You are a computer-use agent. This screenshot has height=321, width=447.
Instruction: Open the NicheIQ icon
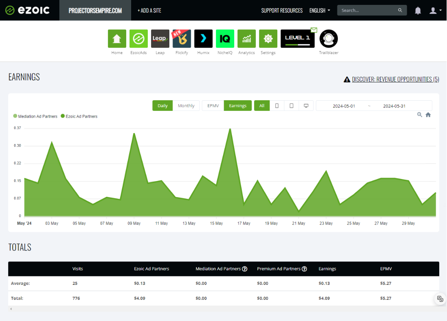[x=225, y=39]
